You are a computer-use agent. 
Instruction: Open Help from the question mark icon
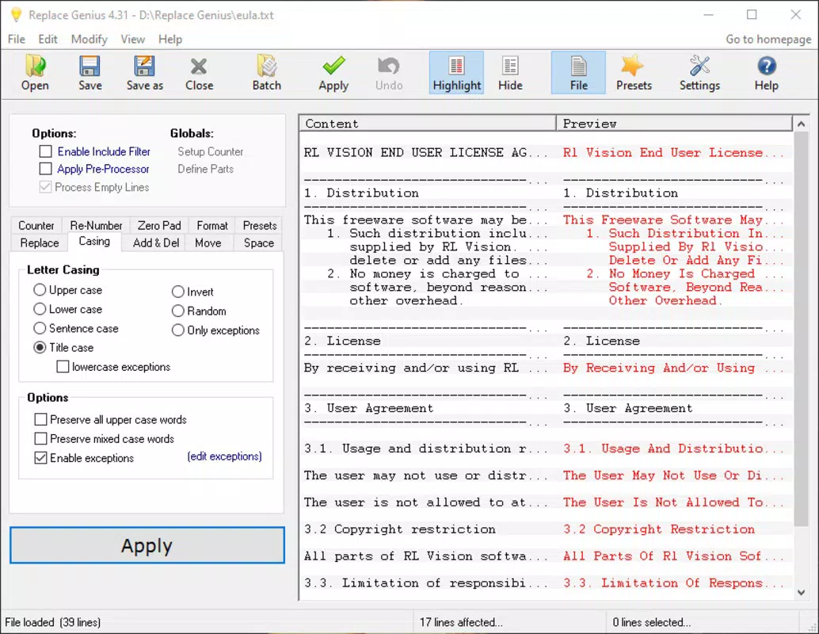[766, 73]
